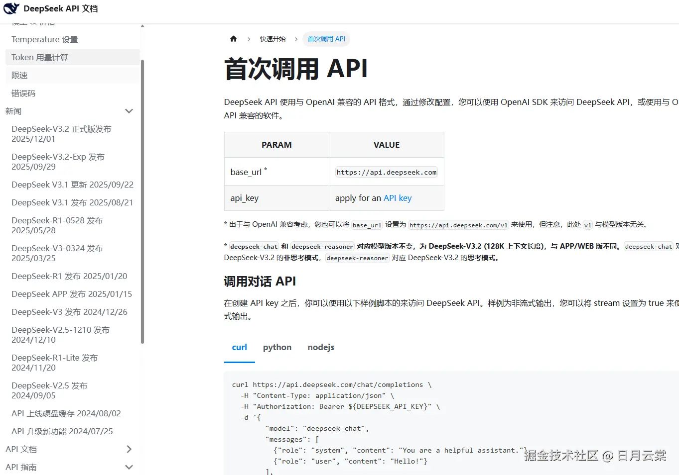
Task: Switch to the nodejs code tab
Action: [320, 347]
